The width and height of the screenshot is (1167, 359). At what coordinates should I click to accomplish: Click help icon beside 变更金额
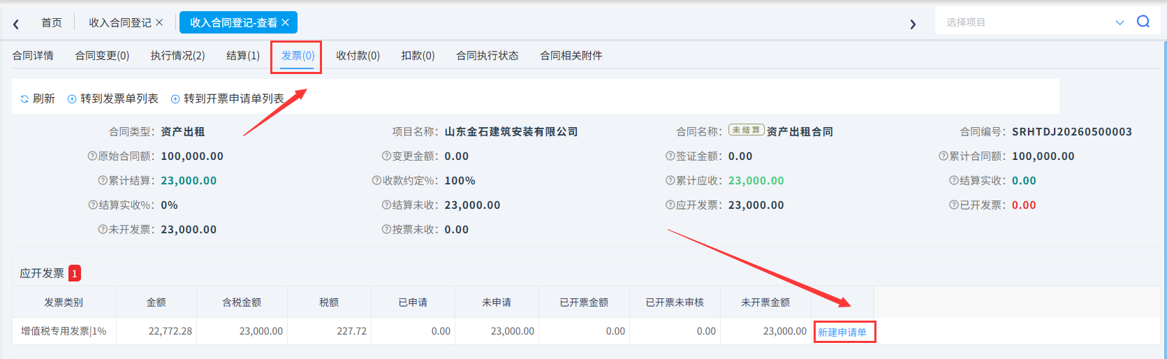click(386, 156)
